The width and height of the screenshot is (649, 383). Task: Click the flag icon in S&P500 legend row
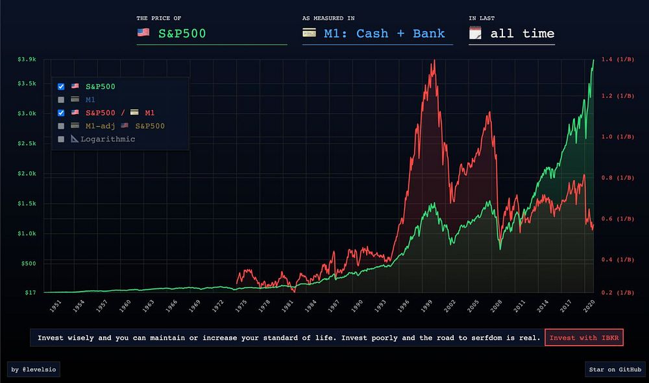point(75,86)
